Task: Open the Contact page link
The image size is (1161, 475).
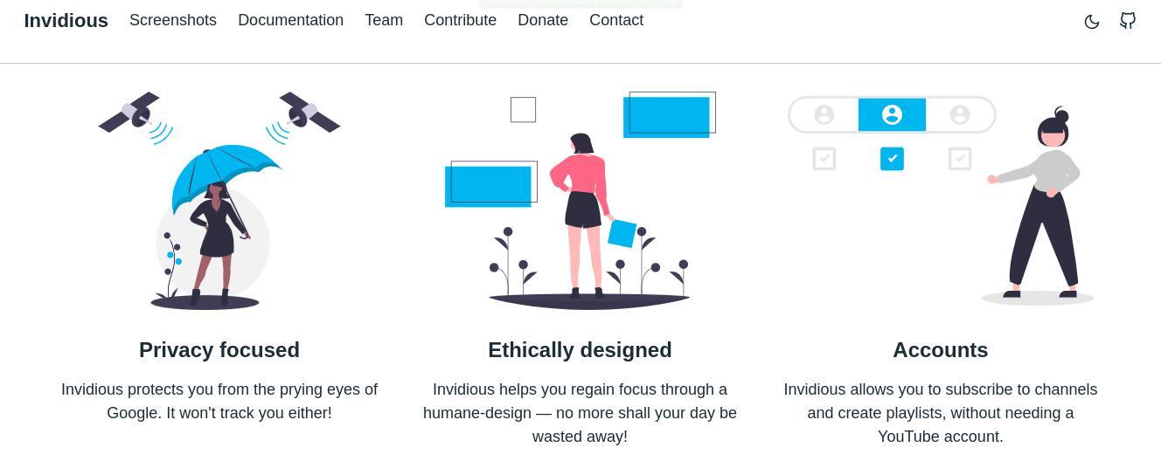Action: 616,20
